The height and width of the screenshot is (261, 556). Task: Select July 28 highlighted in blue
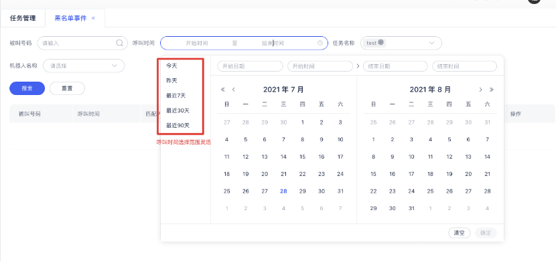pyautogui.click(x=283, y=191)
